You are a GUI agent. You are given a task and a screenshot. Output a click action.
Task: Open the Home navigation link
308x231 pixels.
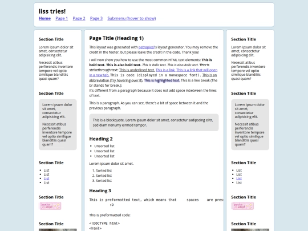coord(44,18)
